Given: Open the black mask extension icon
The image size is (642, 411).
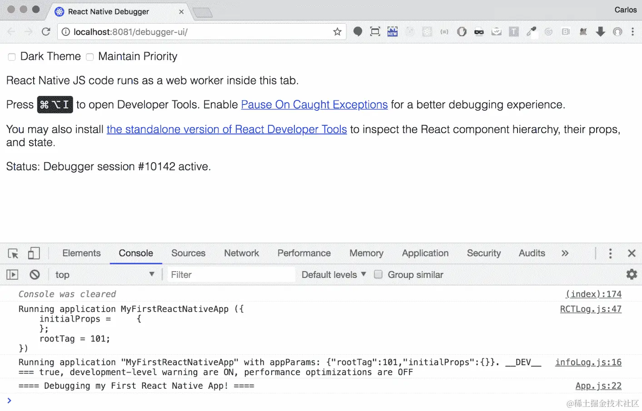Looking at the screenshot, I should coord(479,32).
